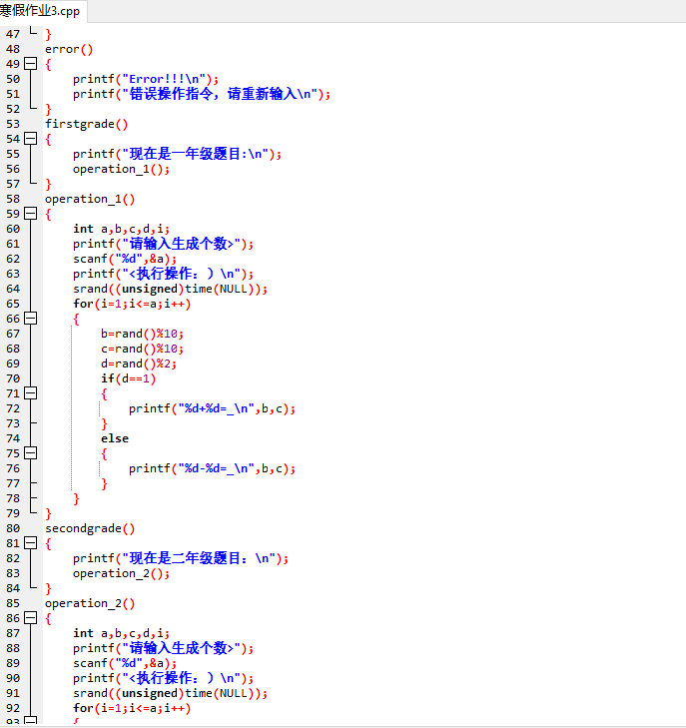
Task: Click line number 80 in the gutter
Action: coord(13,528)
